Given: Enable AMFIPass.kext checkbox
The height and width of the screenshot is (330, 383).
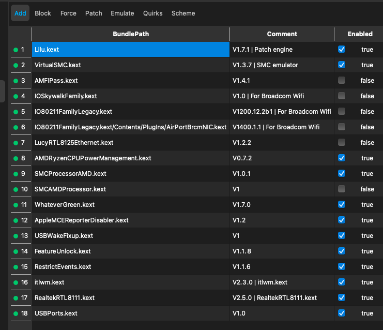Looking at the screenshot, I should (x=342, y=80).
